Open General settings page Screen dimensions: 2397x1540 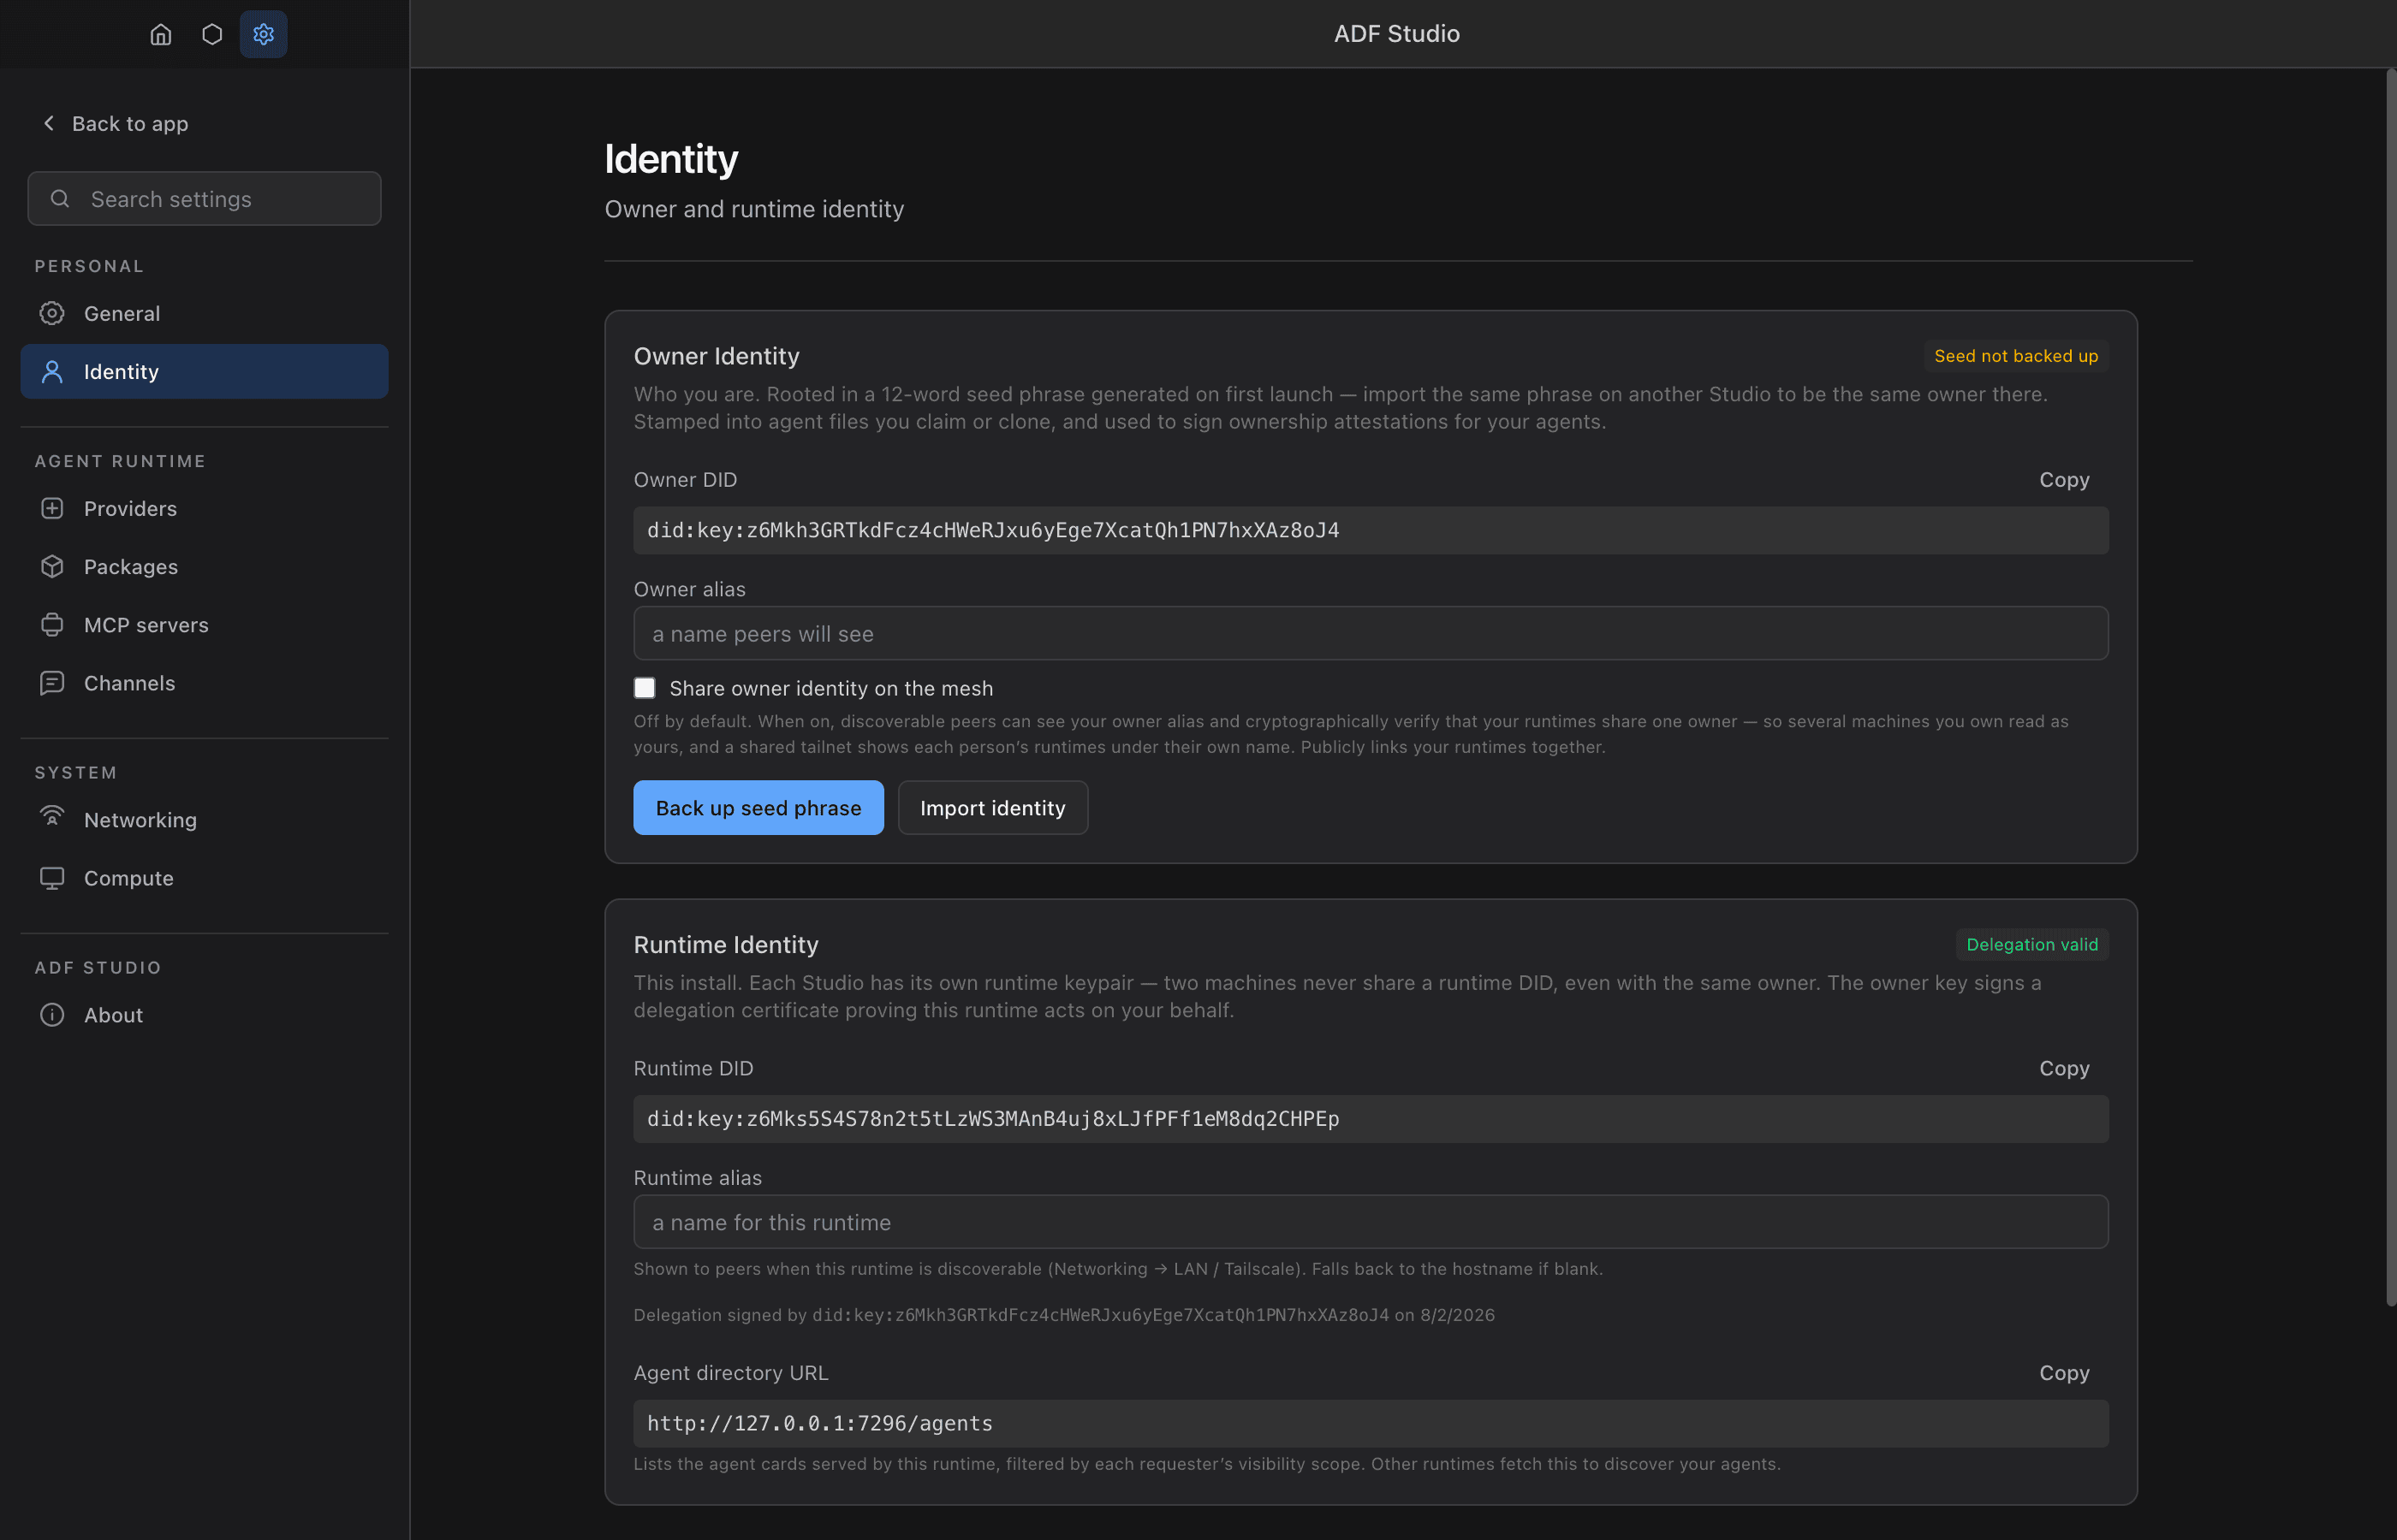[204, 313]
